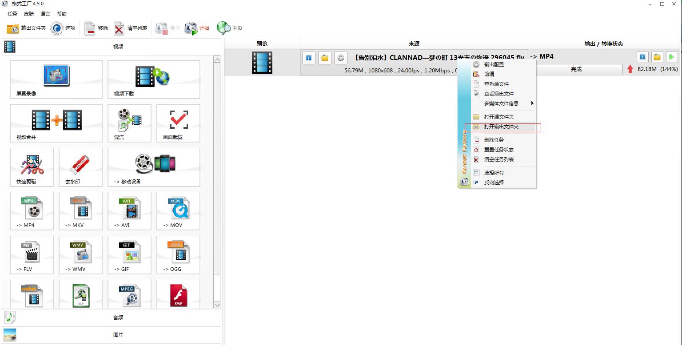Viewport: 682px width, 345px height.
Task: Click the 移除 toolbar button
Action: point(96,28)
